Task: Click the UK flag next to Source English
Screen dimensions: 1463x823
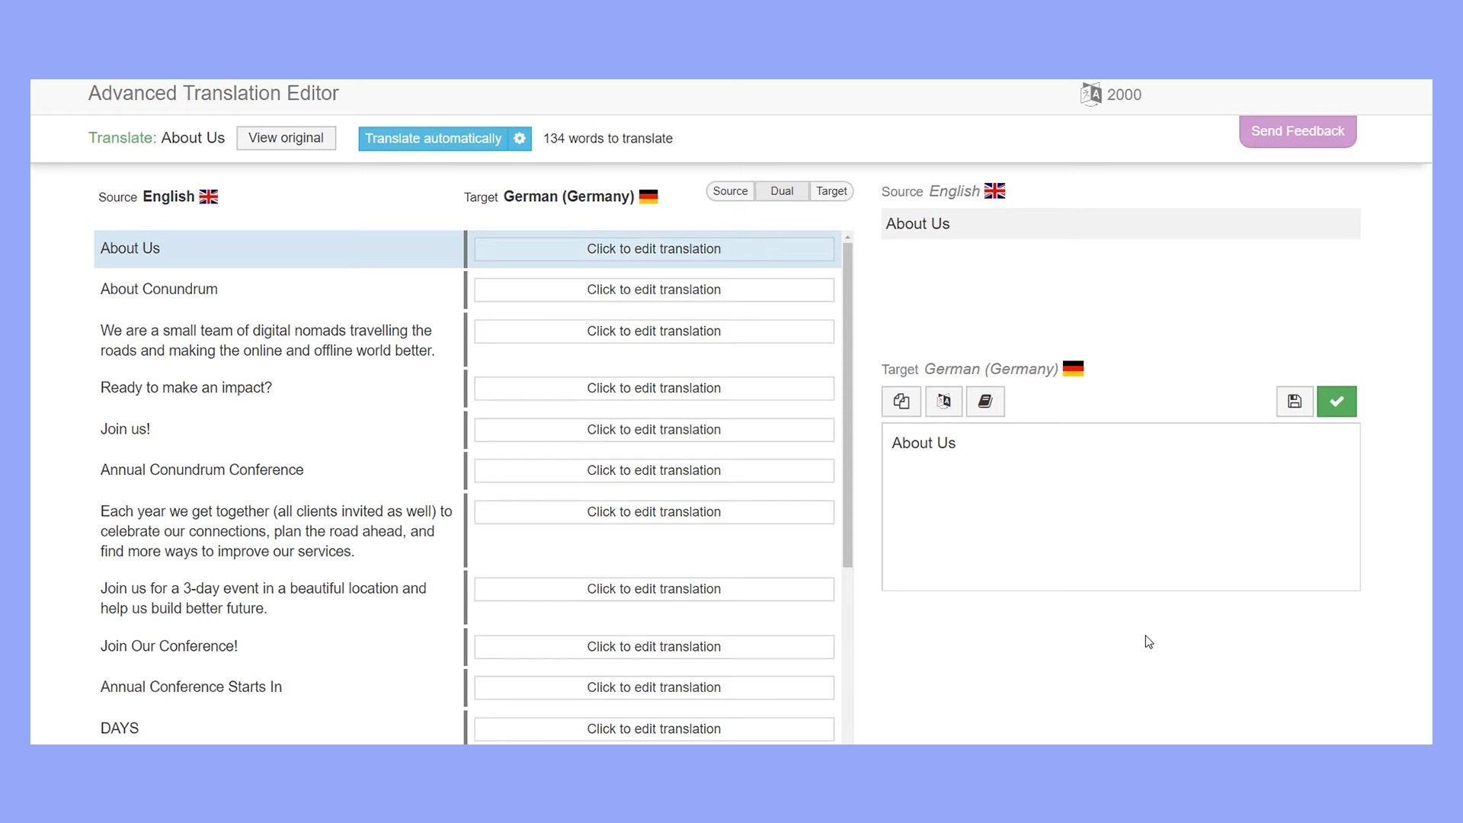Action: (208, 196)
